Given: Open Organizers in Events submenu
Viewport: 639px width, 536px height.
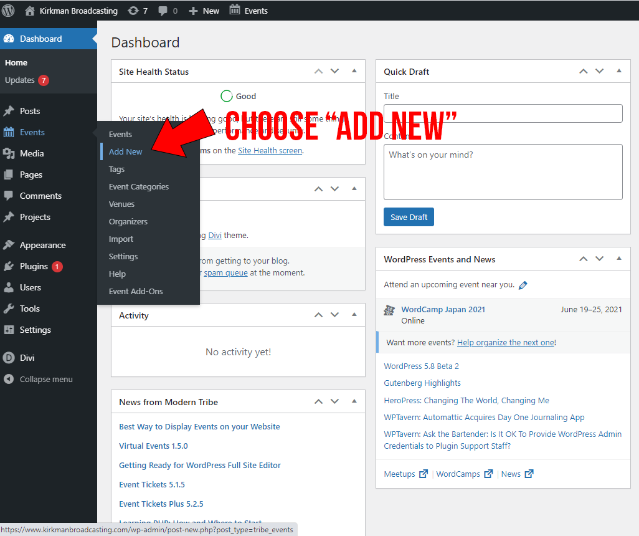Looking at the screenshot, I should 128,222.
